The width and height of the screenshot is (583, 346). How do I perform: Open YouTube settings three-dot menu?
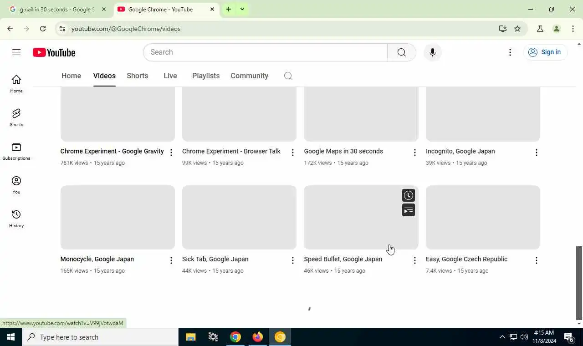coord(510,52)
